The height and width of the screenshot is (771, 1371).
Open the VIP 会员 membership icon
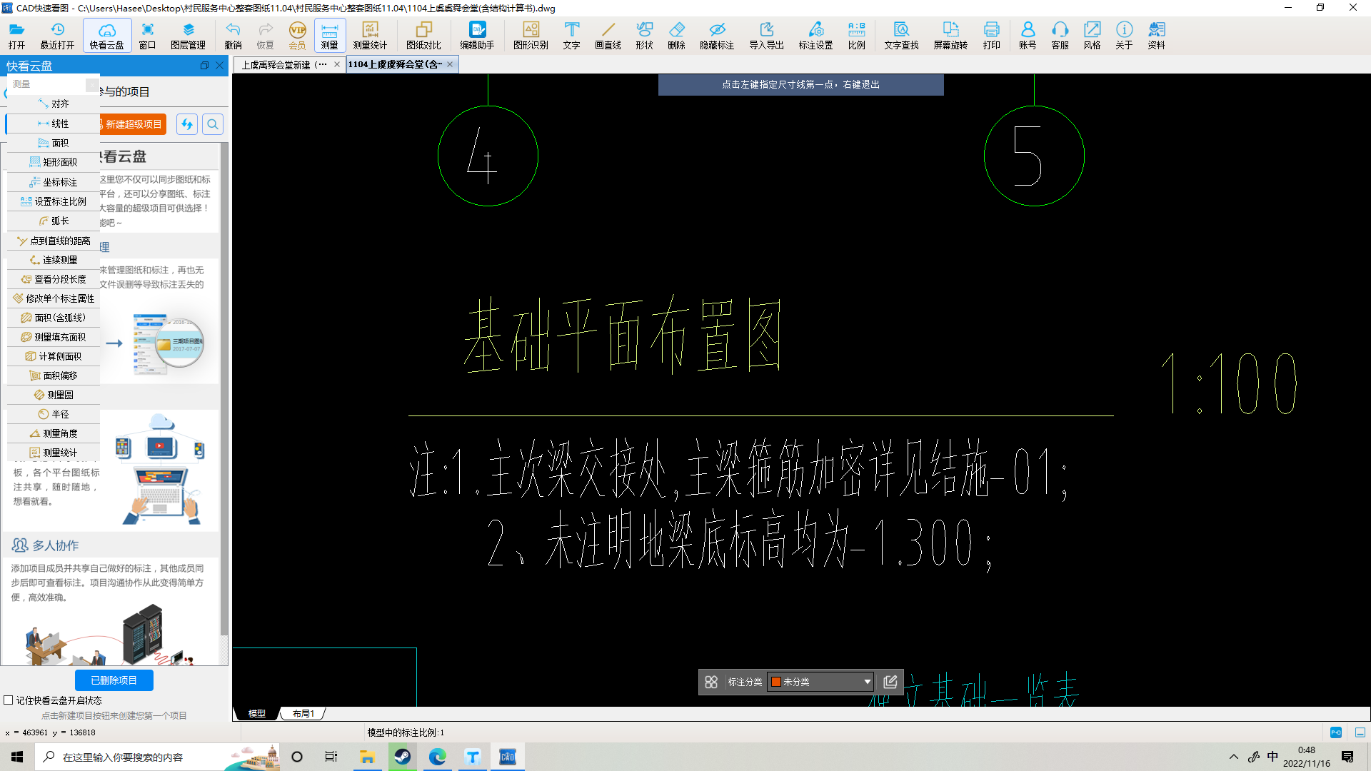297,35
